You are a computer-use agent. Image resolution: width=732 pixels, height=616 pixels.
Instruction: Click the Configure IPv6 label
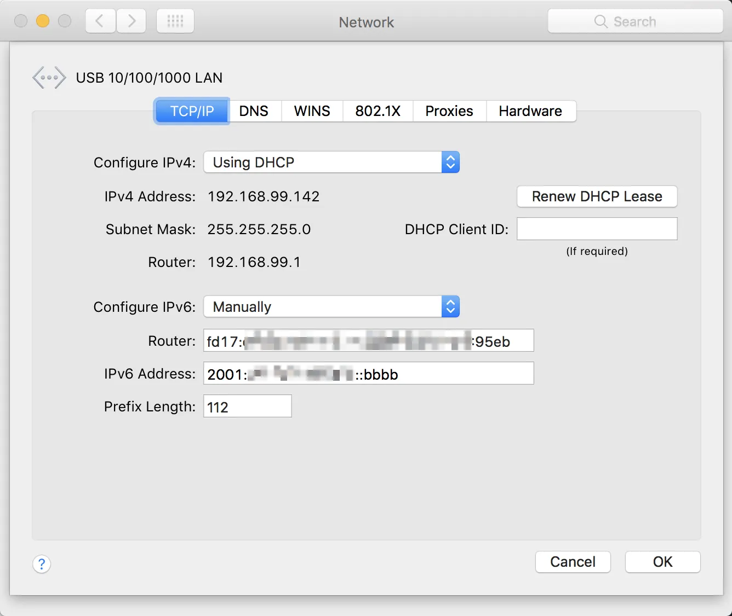click(x=145, y=307)
